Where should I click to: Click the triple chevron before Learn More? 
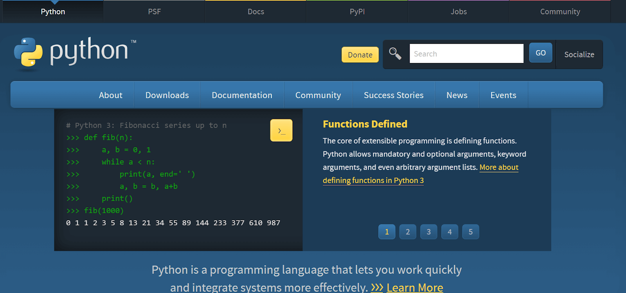click(x=377, y=288)
